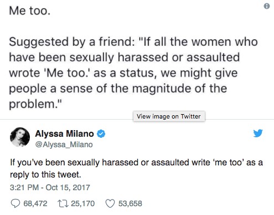The width and height of the screenshot is (274, 215).
Task: Open the "Suggested by a friend" image text
Action: (72, 42)
